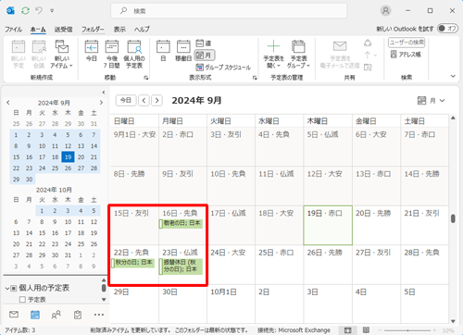Collapse 個人用の予定表 tree group
Image resolution: width=463 pixels, height=335 pixels.
point(6,288)
